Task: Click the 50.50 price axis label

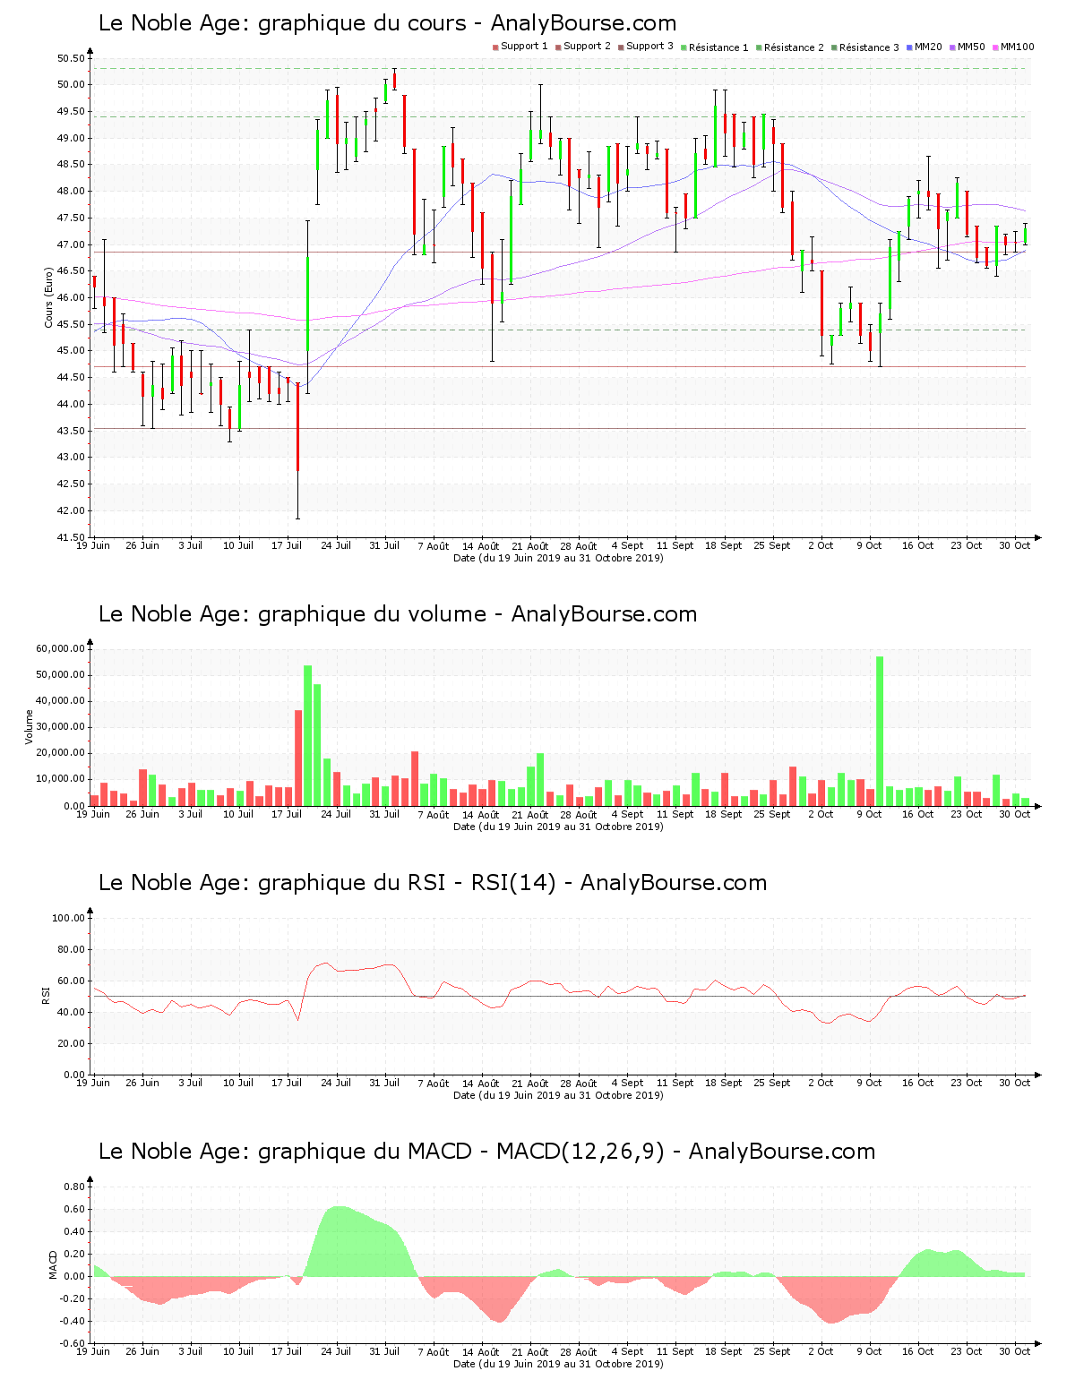Action: point(71,58)
